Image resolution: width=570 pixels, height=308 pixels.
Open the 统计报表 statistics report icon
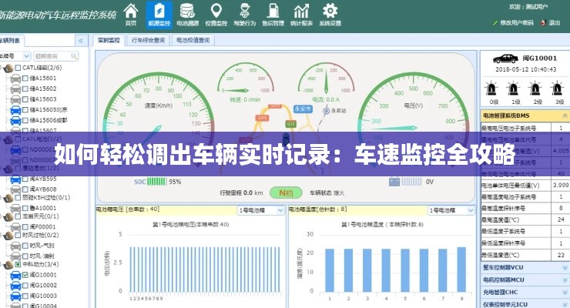(x=301, y=13)
